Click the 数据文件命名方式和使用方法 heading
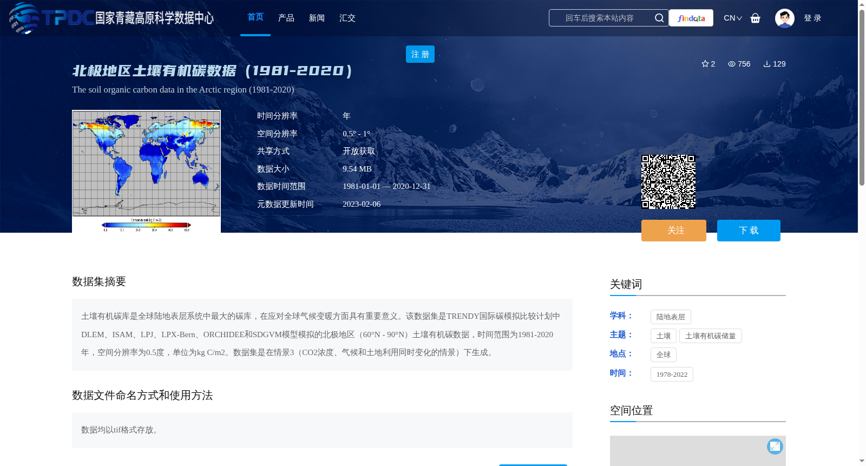The height and width of the screenshot is (466, 866). [x=142, y=395]
